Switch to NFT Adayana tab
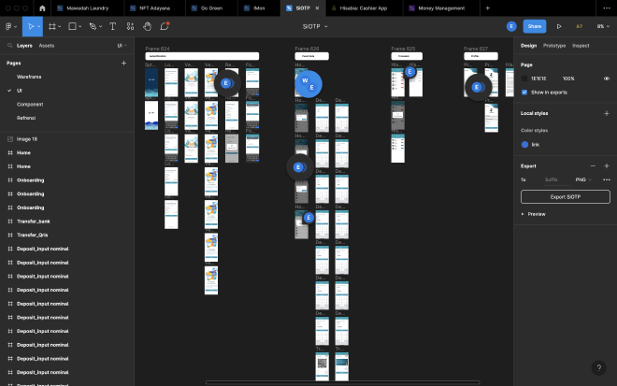 pyautogui.click(x=154, y=8)
